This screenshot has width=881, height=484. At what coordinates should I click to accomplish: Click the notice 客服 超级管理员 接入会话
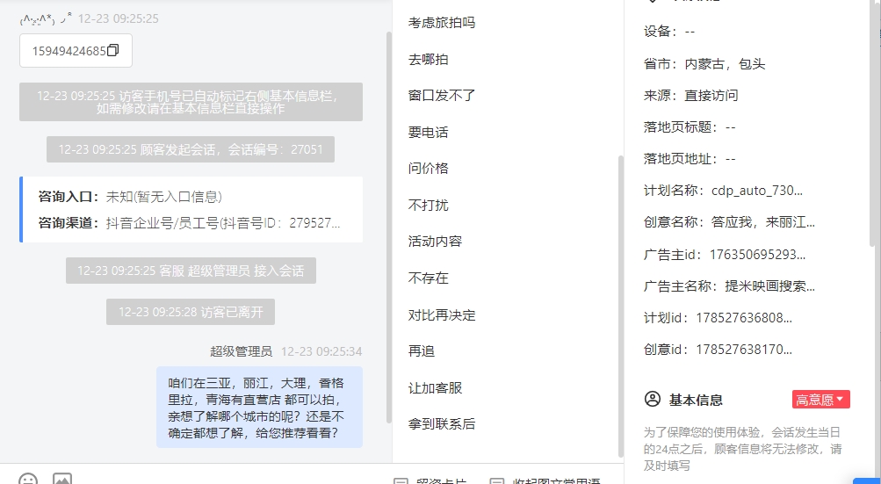click(191, 271)
